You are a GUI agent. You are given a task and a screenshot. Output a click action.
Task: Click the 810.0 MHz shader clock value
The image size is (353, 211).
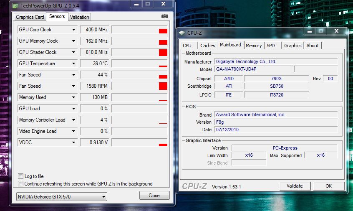coord(95,52)
